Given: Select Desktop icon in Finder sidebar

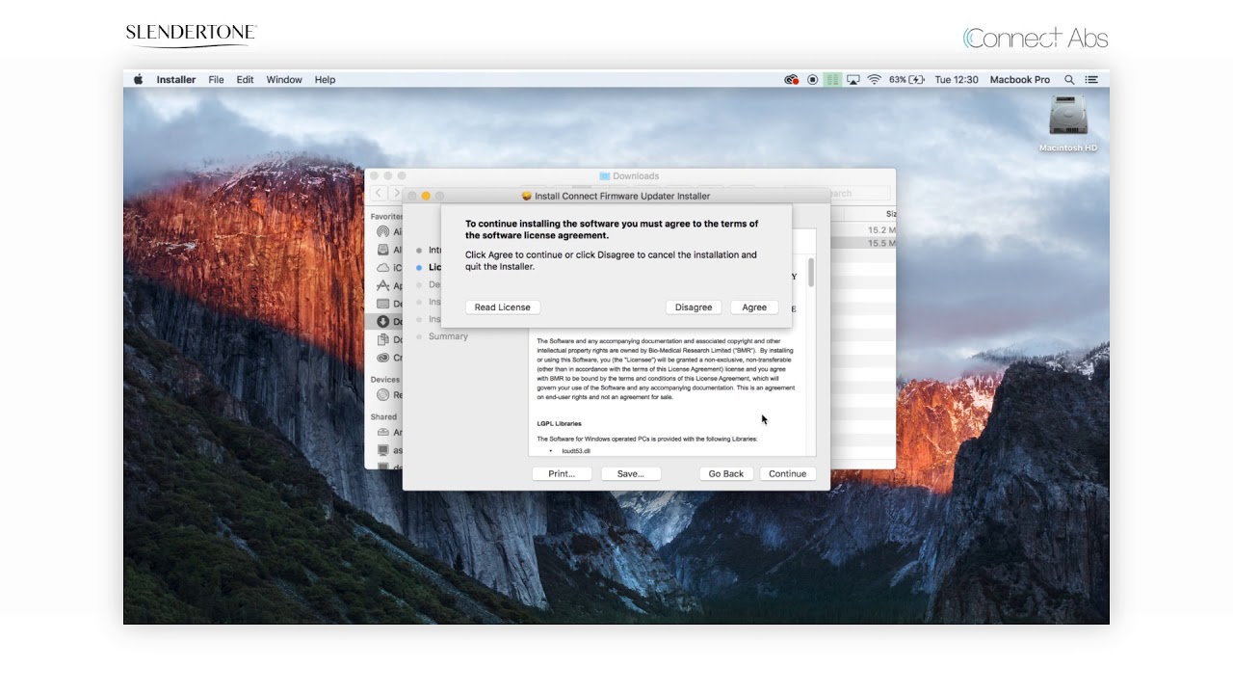Looking at the screenshot, I should [383, 304].
